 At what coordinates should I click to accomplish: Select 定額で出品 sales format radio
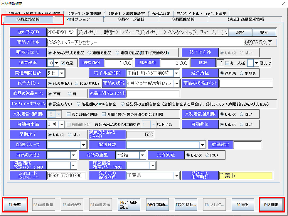(x=90, y=53)
